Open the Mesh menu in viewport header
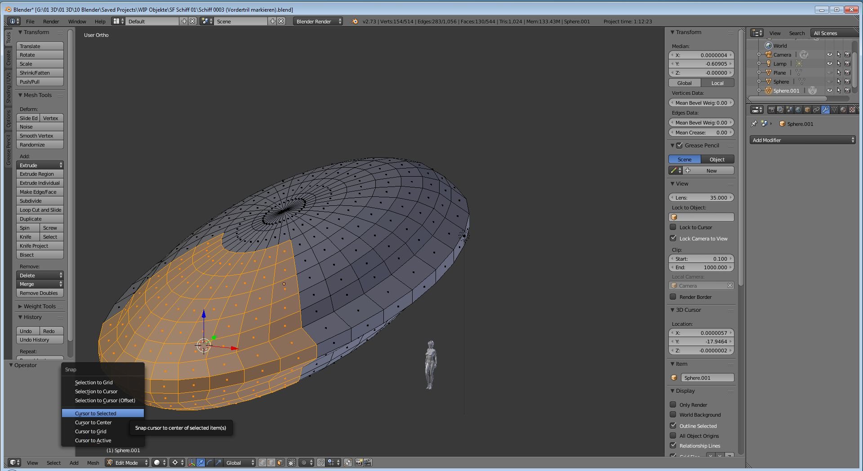Image resolution: width=863 pixels, height=471 pixels. click(x=93, y=462)
